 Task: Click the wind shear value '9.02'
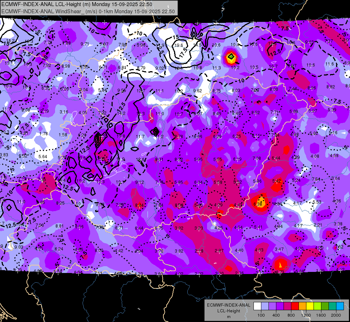159,68
